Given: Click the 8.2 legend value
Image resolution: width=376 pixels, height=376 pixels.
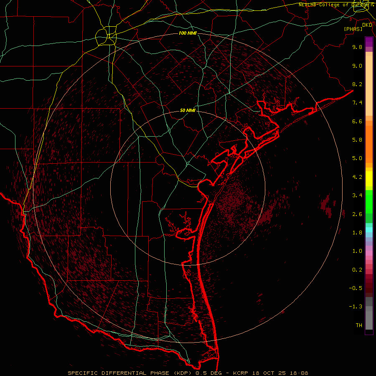Looking at the screenshot, I should [357, 84].
